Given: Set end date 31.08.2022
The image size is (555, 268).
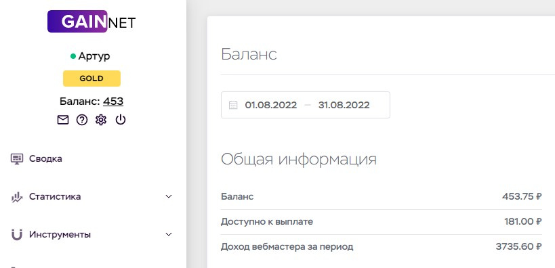Looking at the screenshot, I should 344,105.
